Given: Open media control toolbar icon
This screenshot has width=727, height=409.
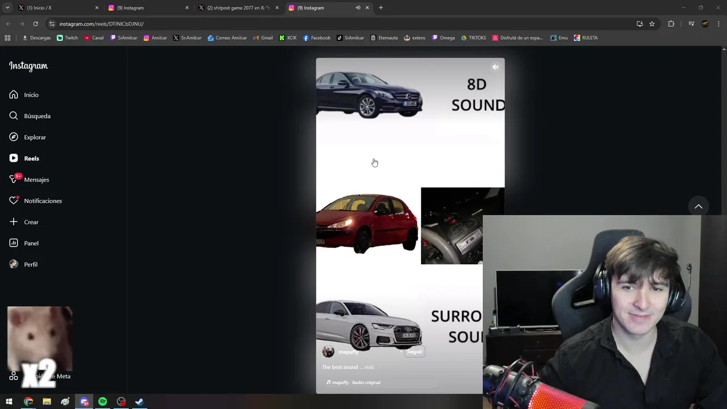Looking at the screenshot, I should pos(691,24).
